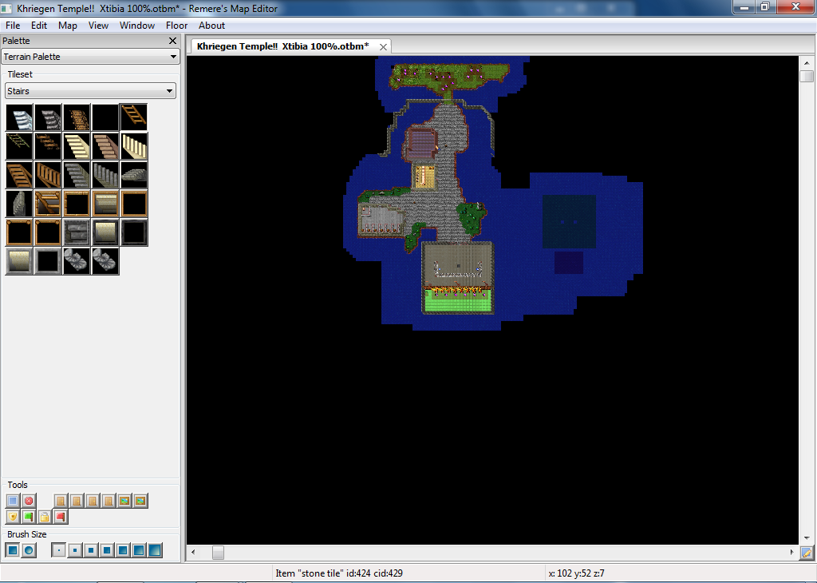The width and height of the screenshot is (817, 583).
Task: Open the File menu
Action: click(13, 26)
